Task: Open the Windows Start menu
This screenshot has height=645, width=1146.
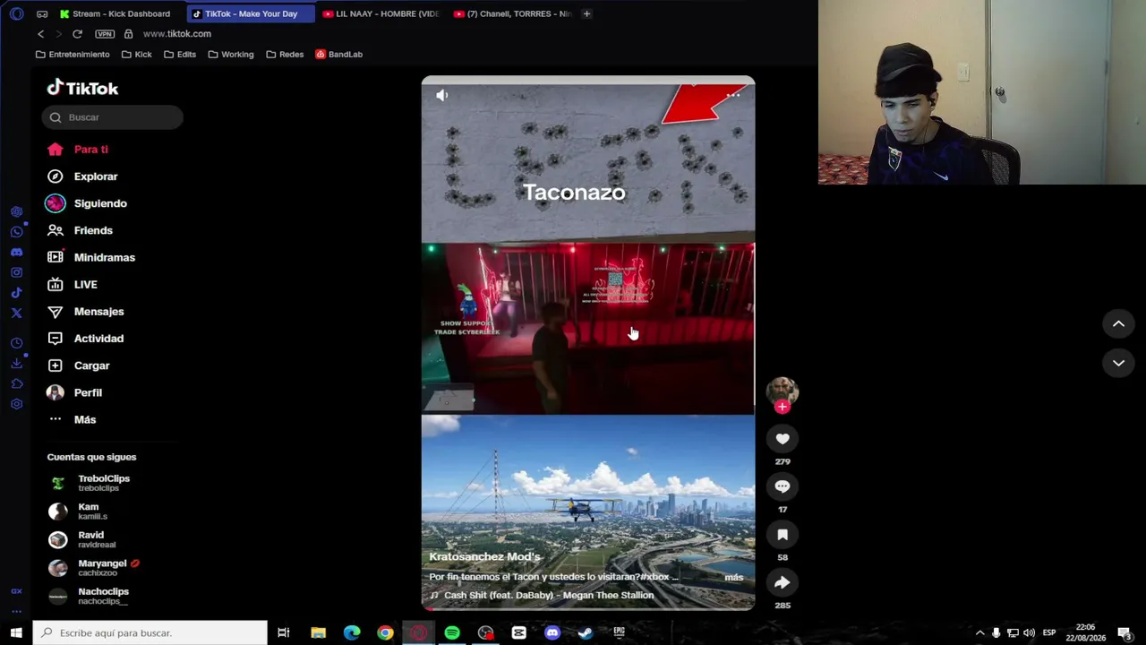Action: (16, 632)
